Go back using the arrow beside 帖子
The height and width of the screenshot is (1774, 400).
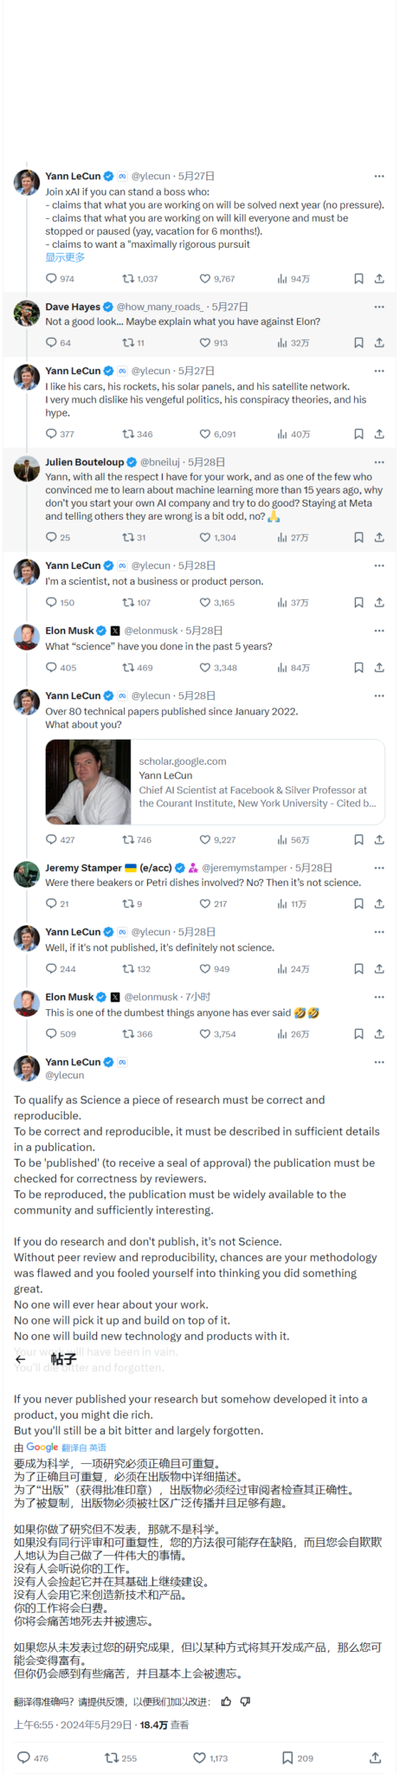coord(21,1359)
